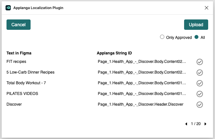Click the string ID for PILATES VIDEOS

(x=142, y=94)
